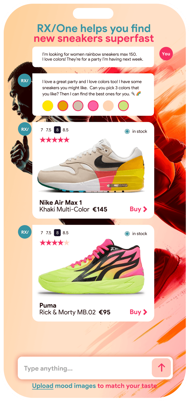
Task: Select size 8 on Puma card
Action: click(57, 233)
